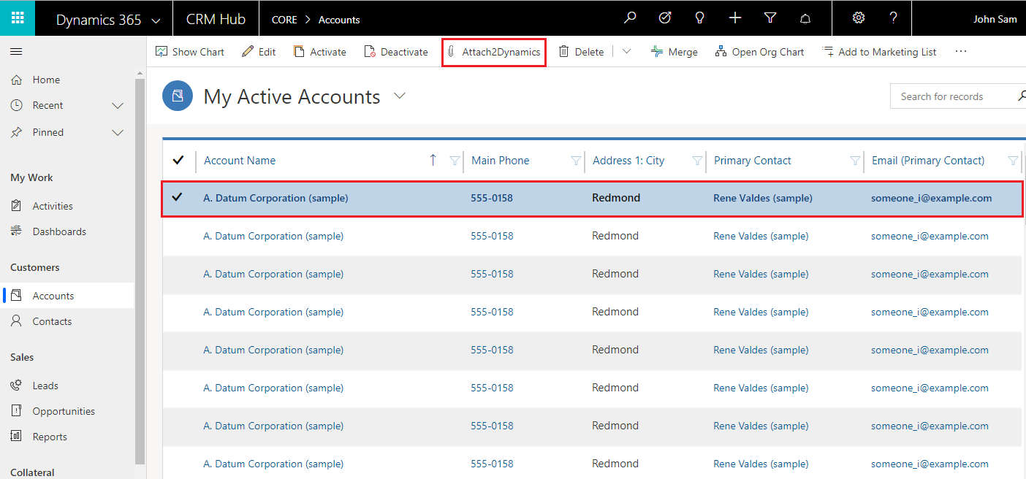The width and height of the screenshot is (1026, 479).
Task: Sort by Email (Primary Contact) header
Action: coord(928,161)
